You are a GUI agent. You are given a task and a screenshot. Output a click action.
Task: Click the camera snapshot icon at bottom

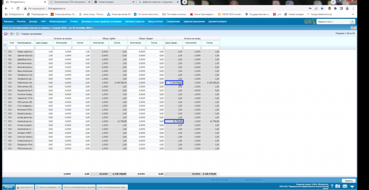click(337, 186)
